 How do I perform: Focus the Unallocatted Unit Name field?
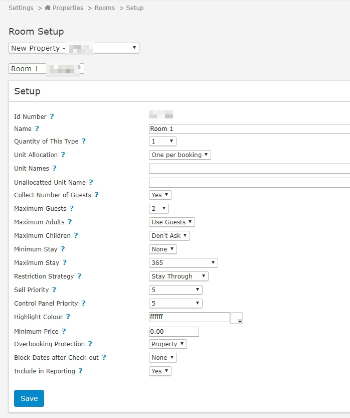(x=249, y=183)
